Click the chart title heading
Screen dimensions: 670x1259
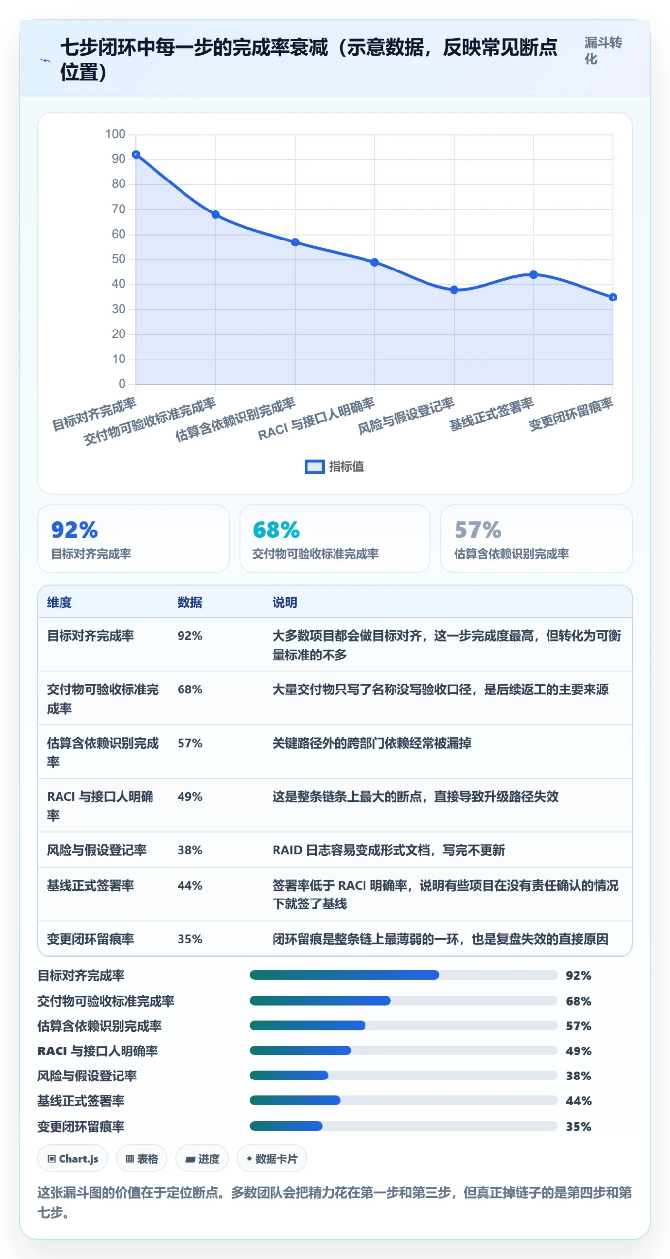point(309,60)
